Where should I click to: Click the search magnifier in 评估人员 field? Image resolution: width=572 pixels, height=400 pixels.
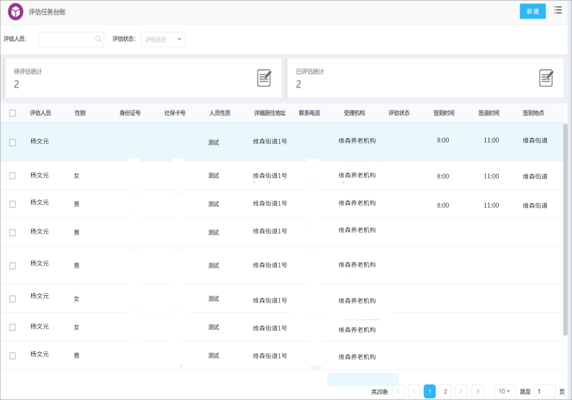[x=98, y=39]
